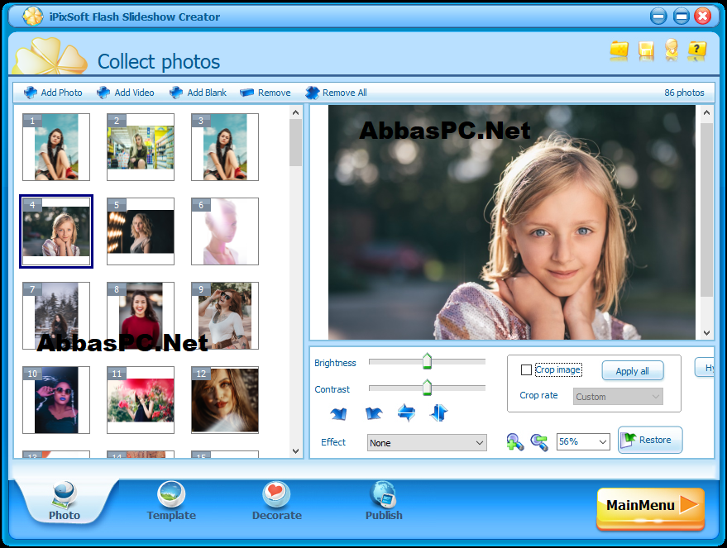This screenshot has height=548, width=727.
Task: Select photo thumbnail number 4
Action: pyautogui.click(x=56, y=231)
